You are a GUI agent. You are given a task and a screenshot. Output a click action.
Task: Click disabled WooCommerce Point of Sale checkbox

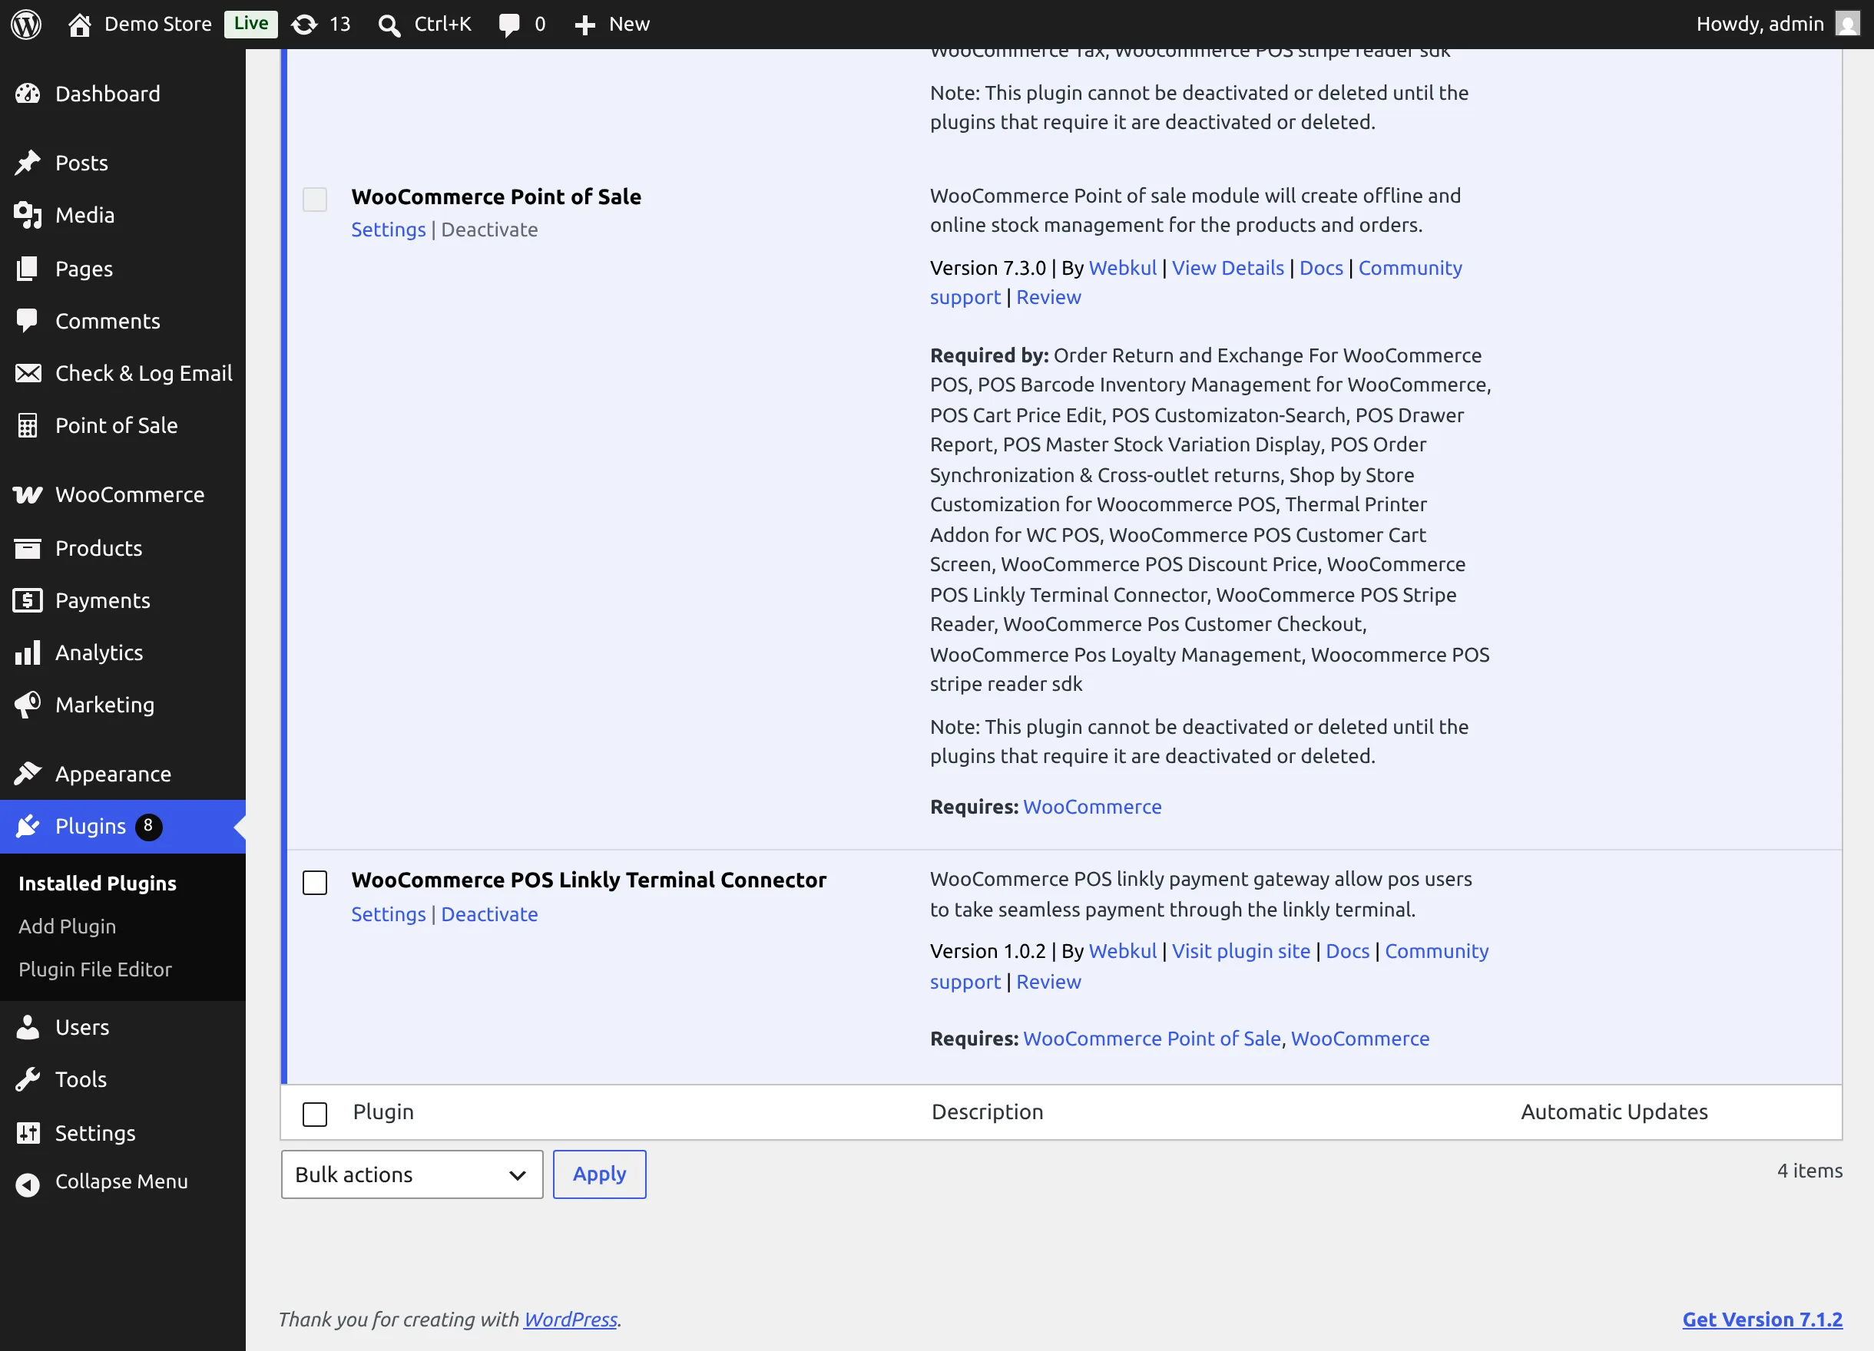coord(315,199)
